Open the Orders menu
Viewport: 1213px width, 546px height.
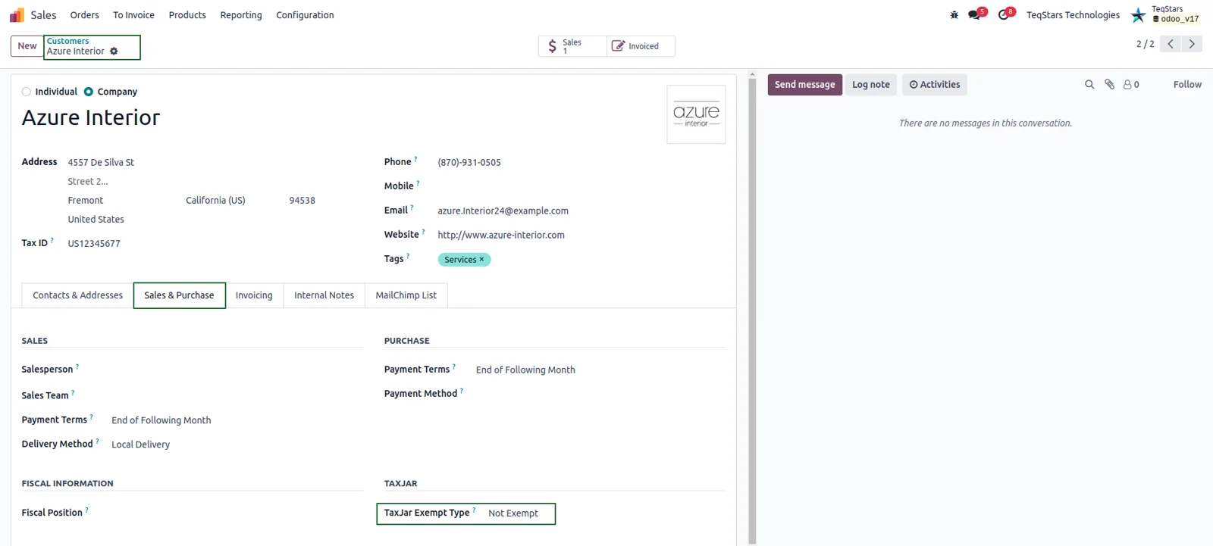tap(84, 15)
